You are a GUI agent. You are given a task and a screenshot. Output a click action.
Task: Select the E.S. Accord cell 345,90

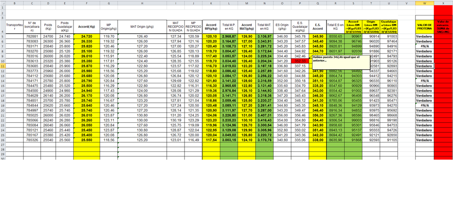318,36
